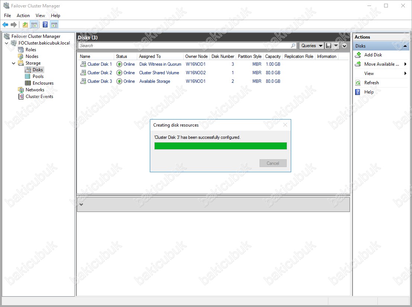Open the Queries dropdown
Screen dimensions: 412x307
[x=311, y=46]
